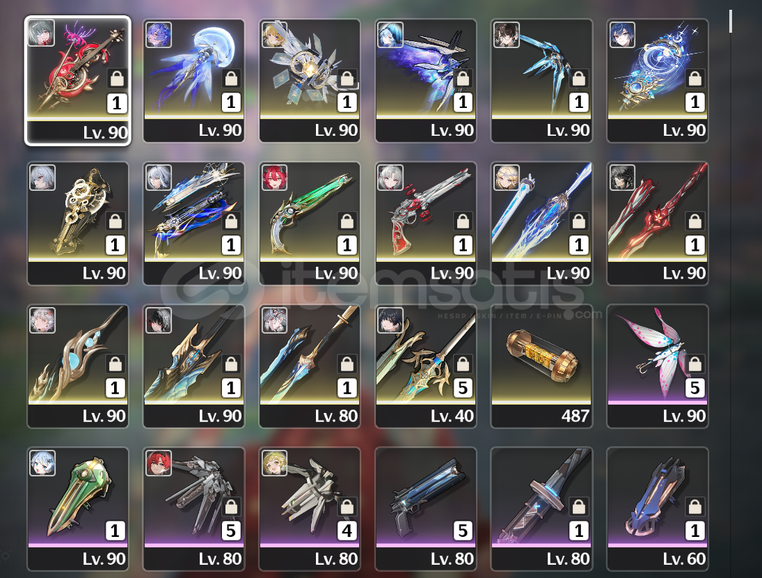Click the red-haired character portrait on gauntlets
Viewport: 762px width, 578px height.
(159, 463)
